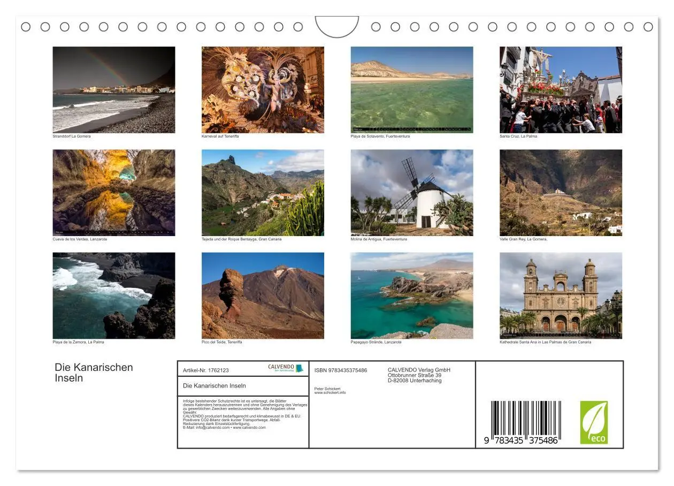
Task: Click the caption 'Pico del Teide, Teneriffa'
Action: (x=222, y=342)
